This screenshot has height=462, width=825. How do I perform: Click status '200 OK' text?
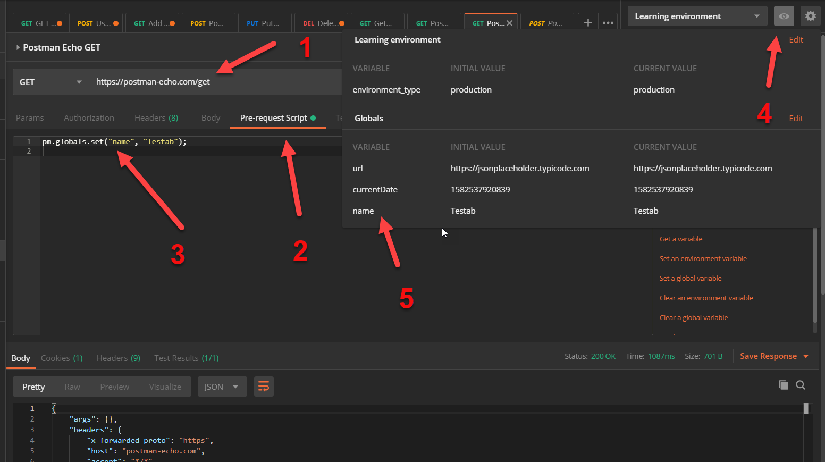tap(603, 356)
